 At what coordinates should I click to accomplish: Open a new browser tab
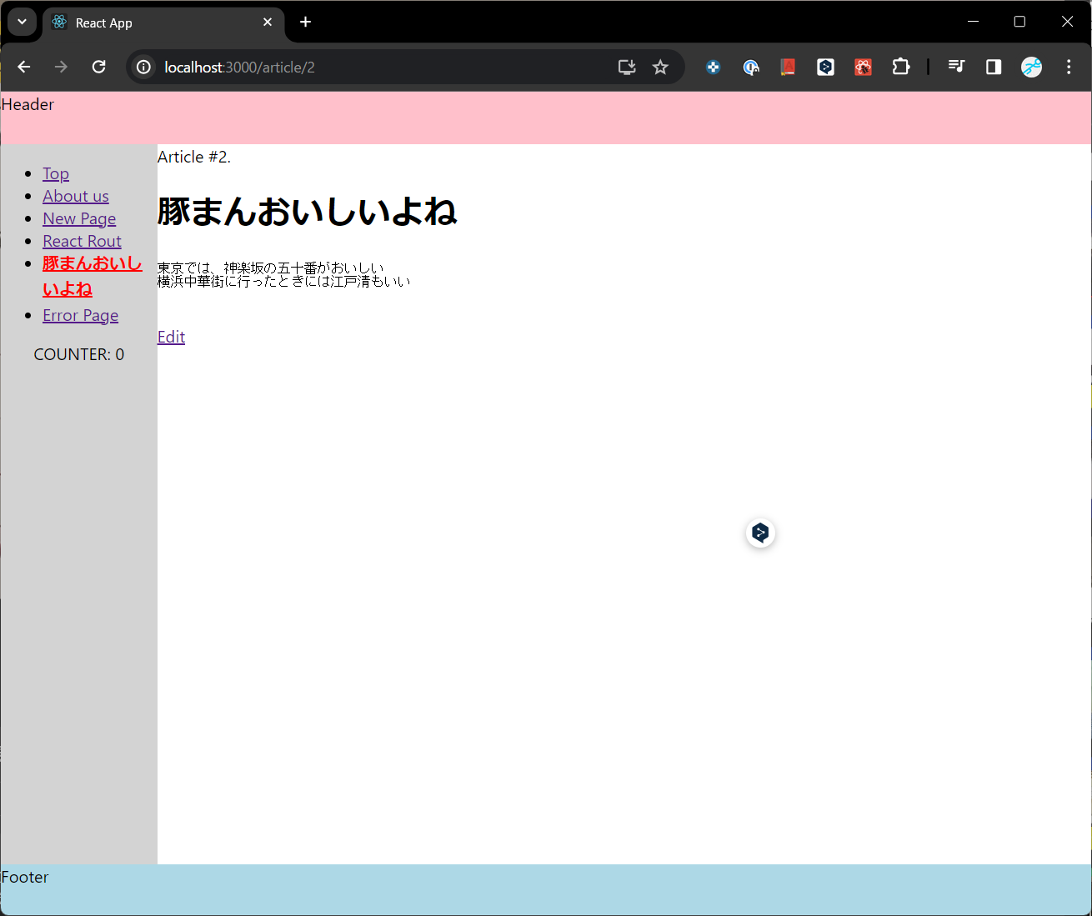click(x=306, y=23)
